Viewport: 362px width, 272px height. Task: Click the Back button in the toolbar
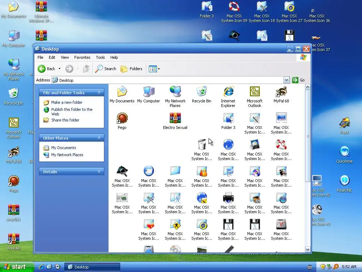click(46, 69)
